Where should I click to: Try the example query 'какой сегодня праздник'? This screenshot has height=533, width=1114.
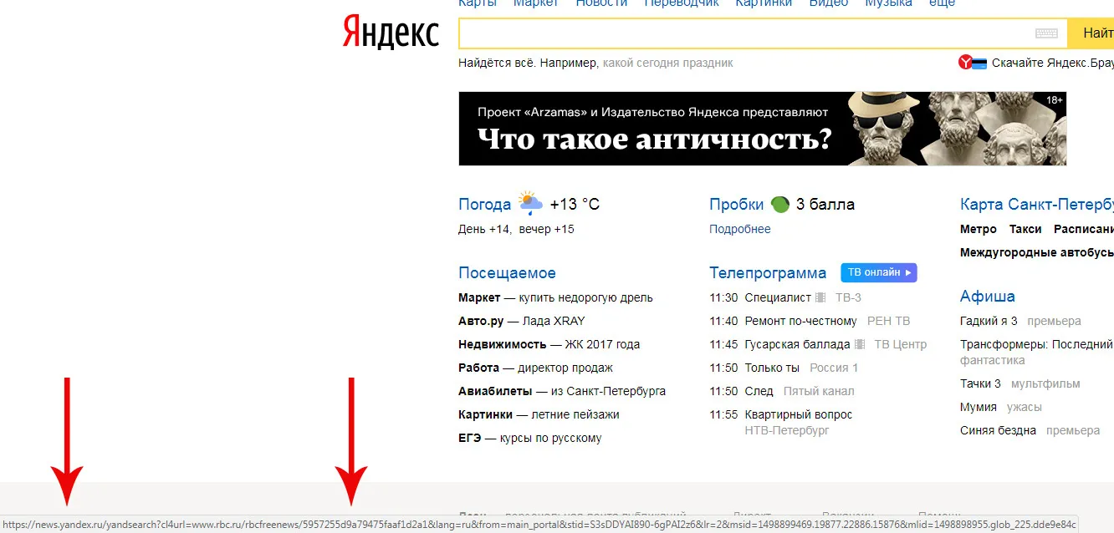[x=667, y=63]
